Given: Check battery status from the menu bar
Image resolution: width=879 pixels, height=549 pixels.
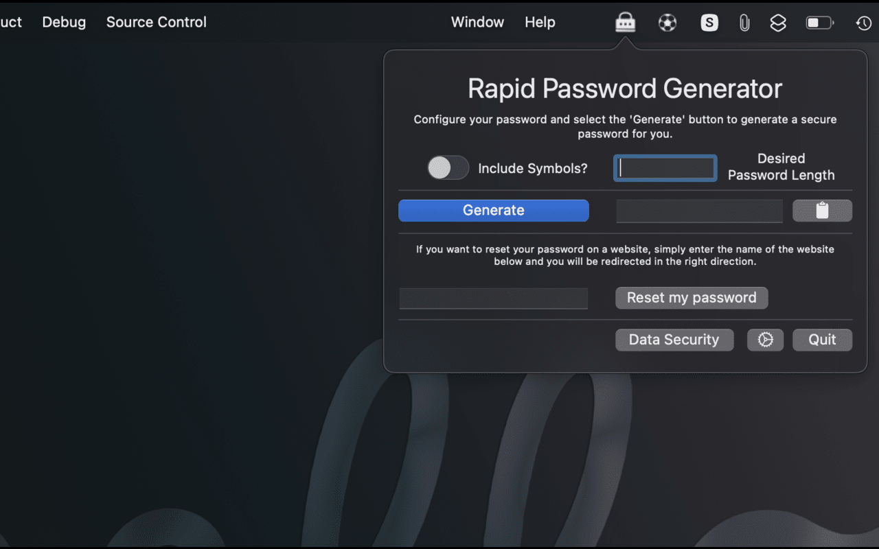Looking at the screenshot, I should tap(819, 22).
